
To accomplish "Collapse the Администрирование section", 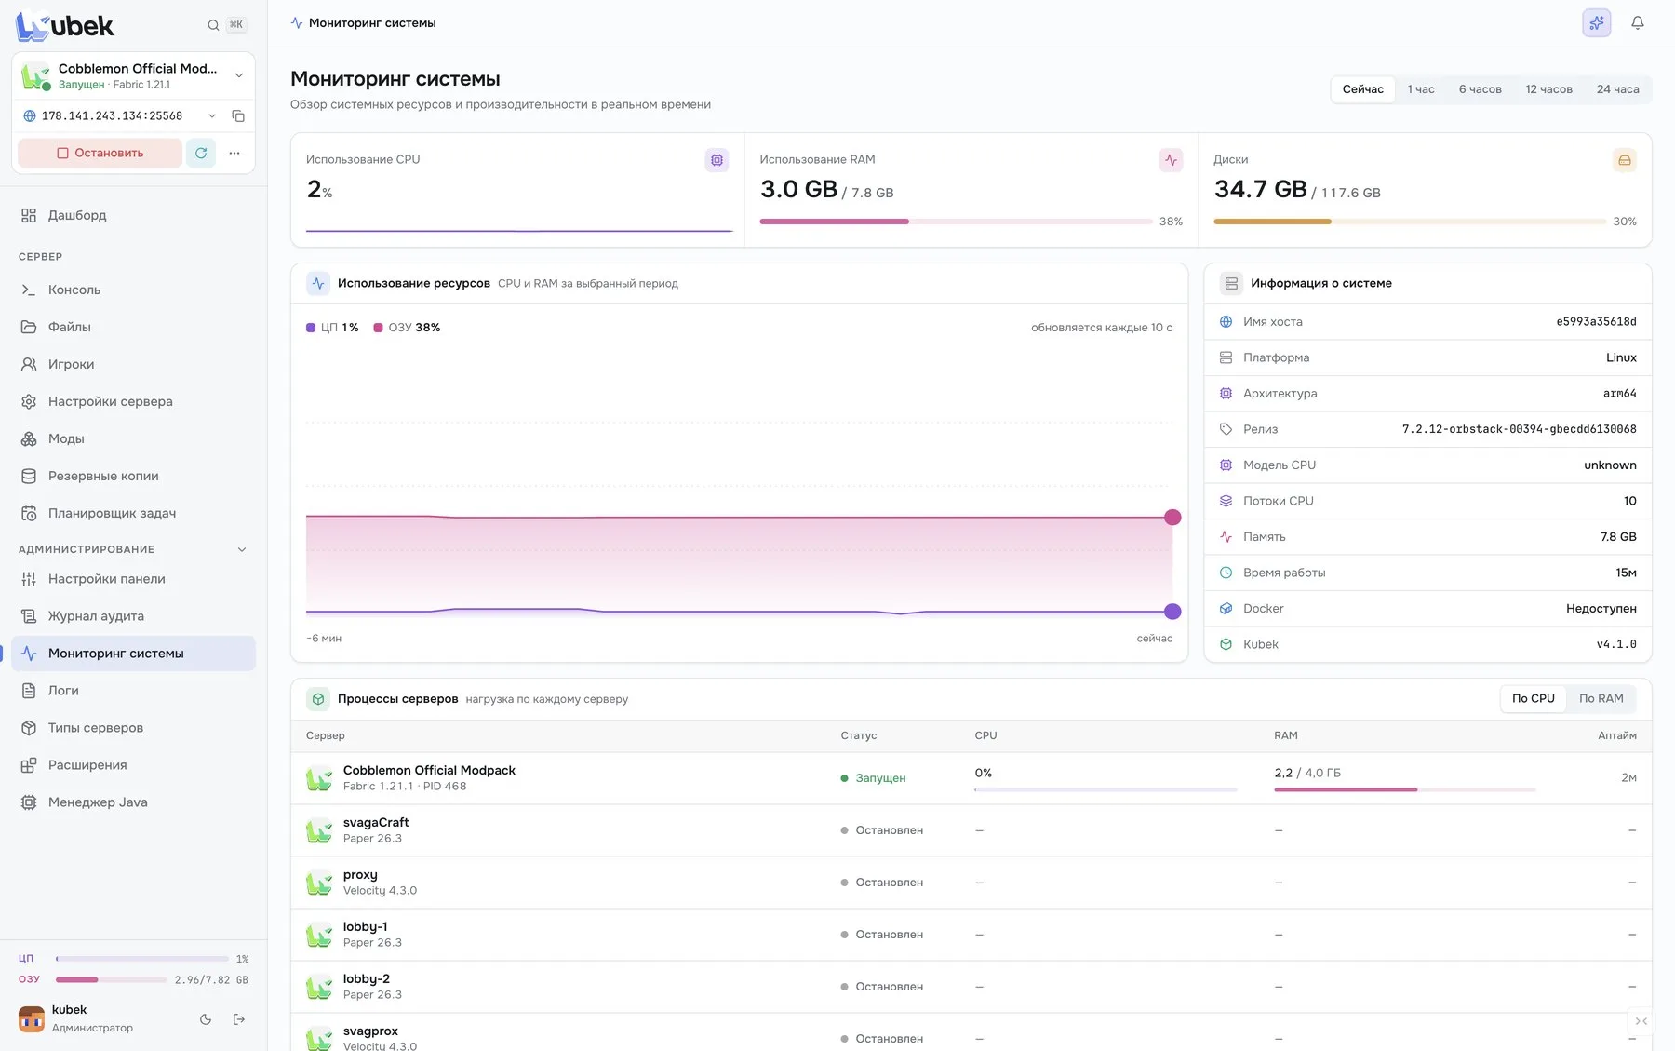I will click(x=242, y=549).
